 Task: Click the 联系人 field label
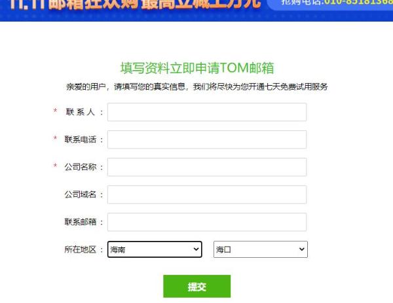(80, 112)
